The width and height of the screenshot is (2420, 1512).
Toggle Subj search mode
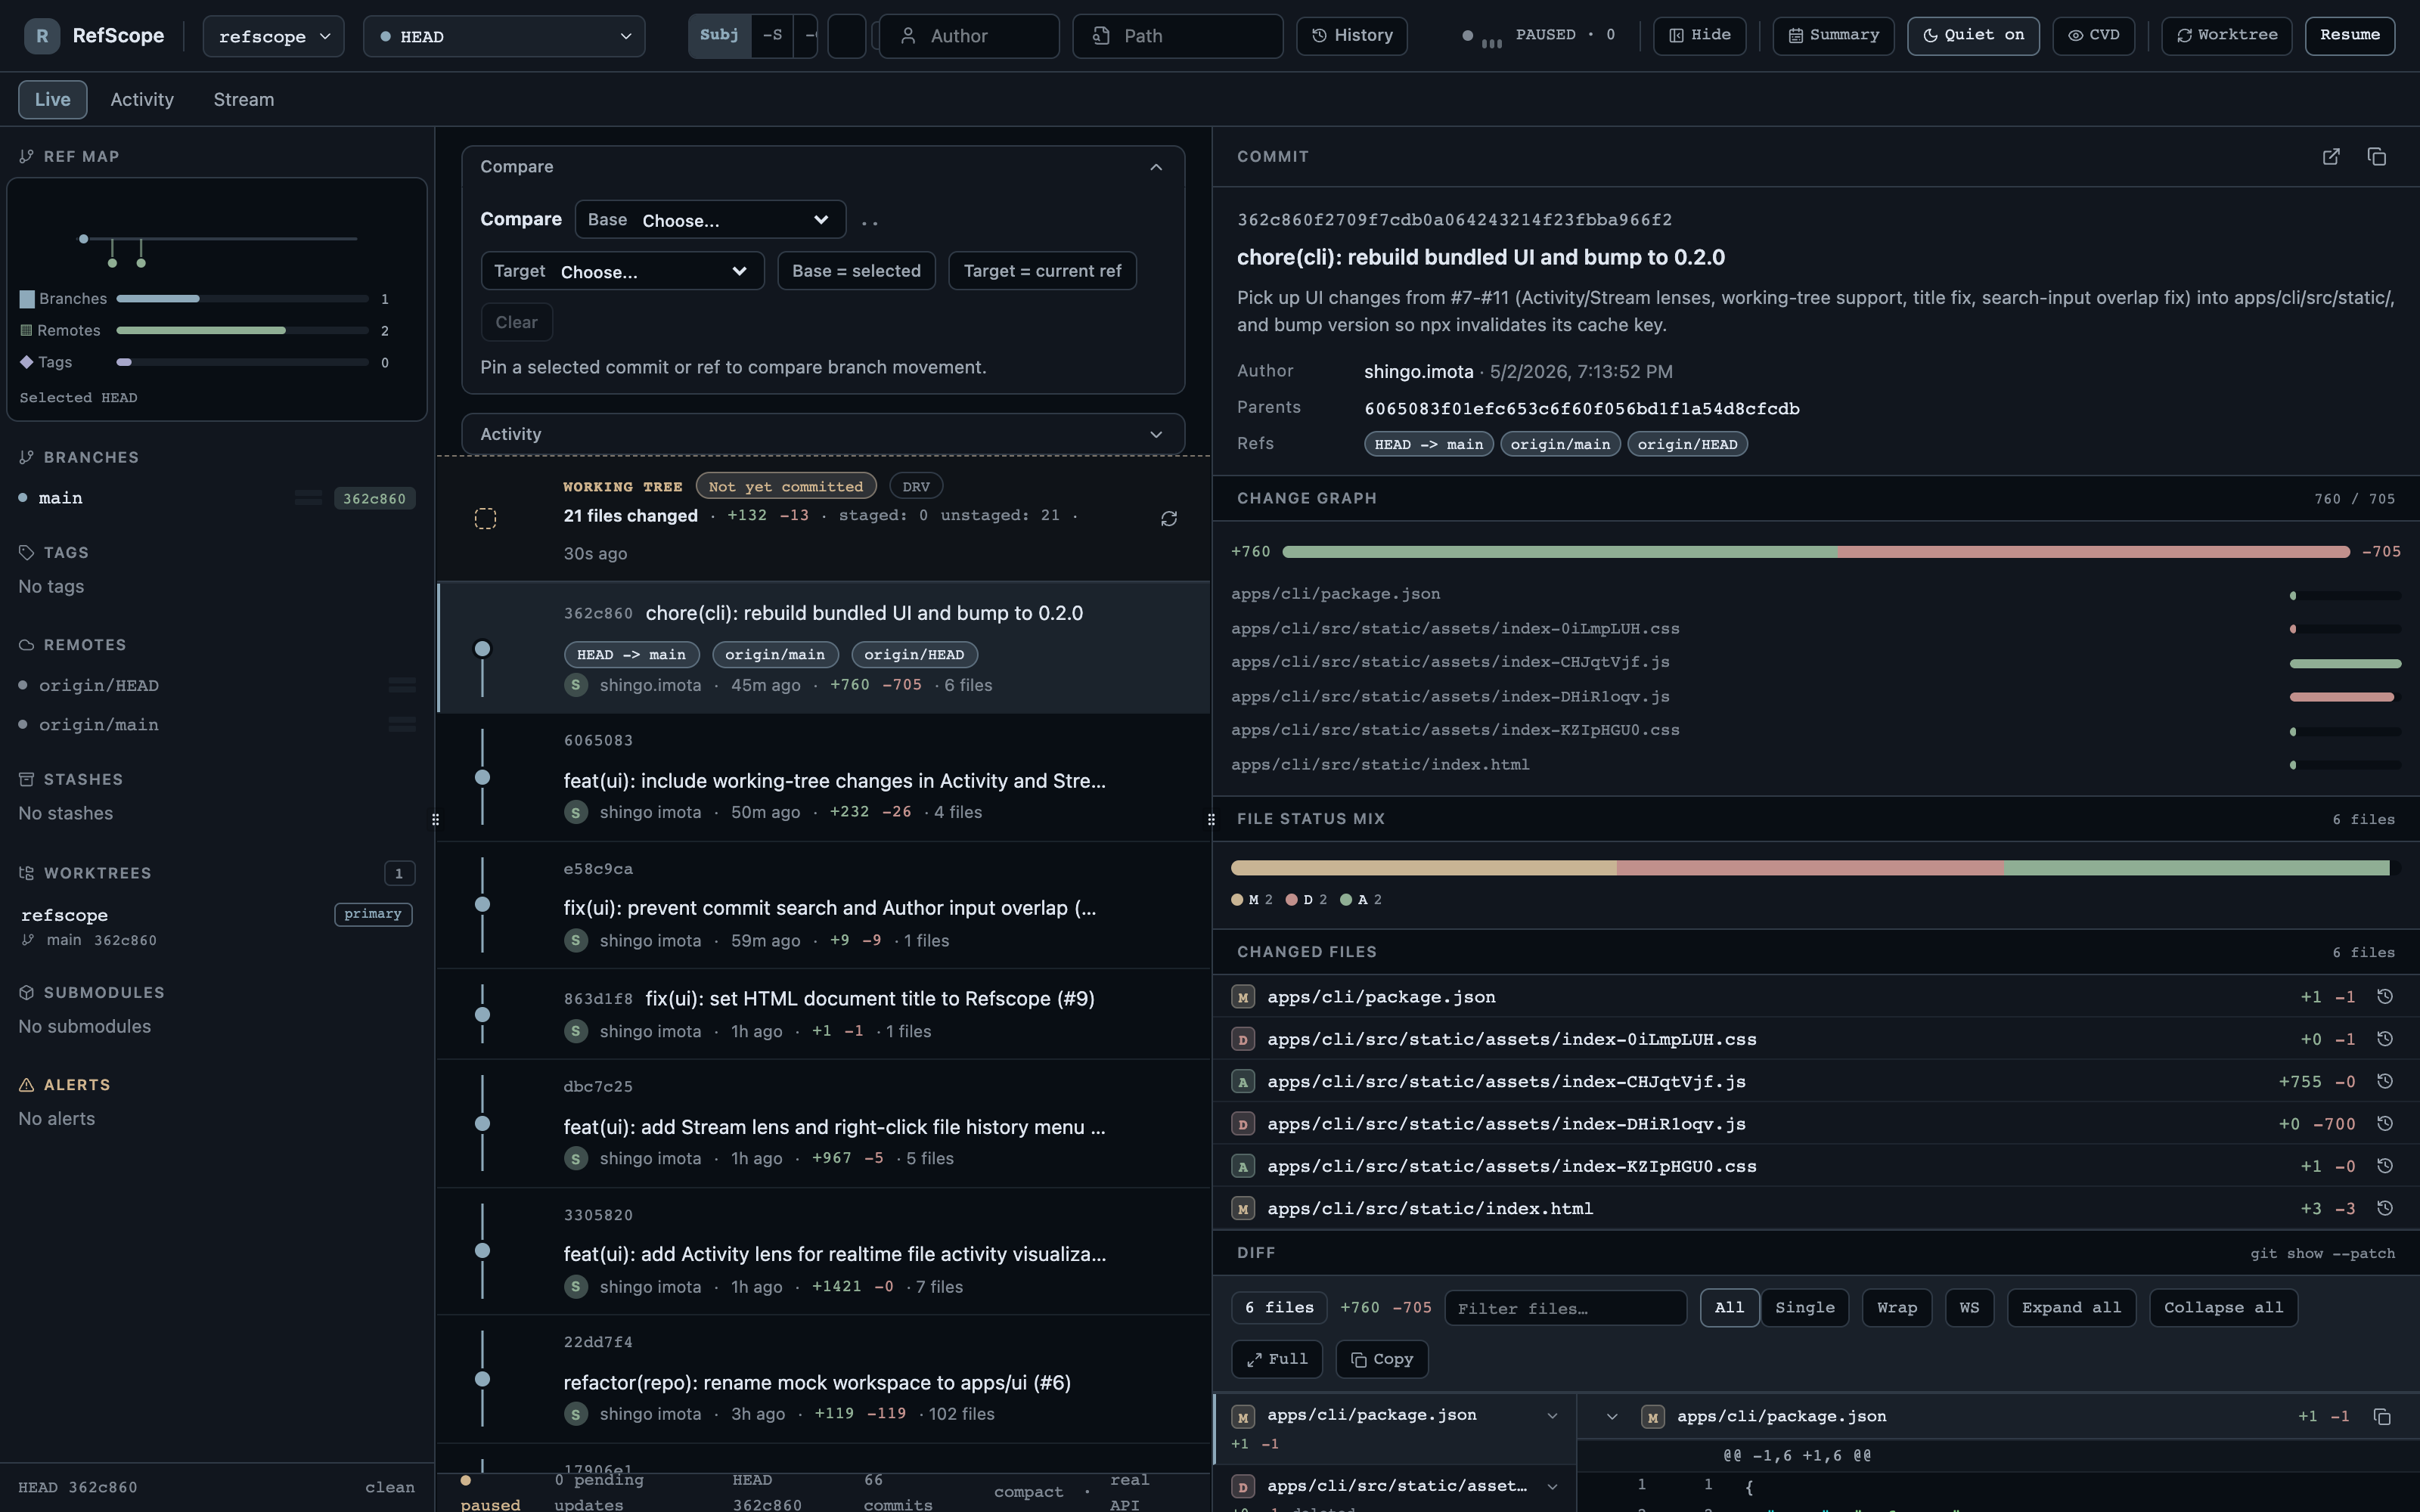coord(719,36)
